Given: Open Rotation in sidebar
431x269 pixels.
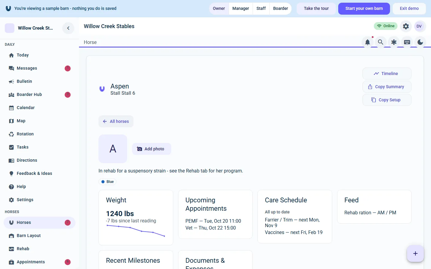Looking at the screenshot, I should [40, 134].
